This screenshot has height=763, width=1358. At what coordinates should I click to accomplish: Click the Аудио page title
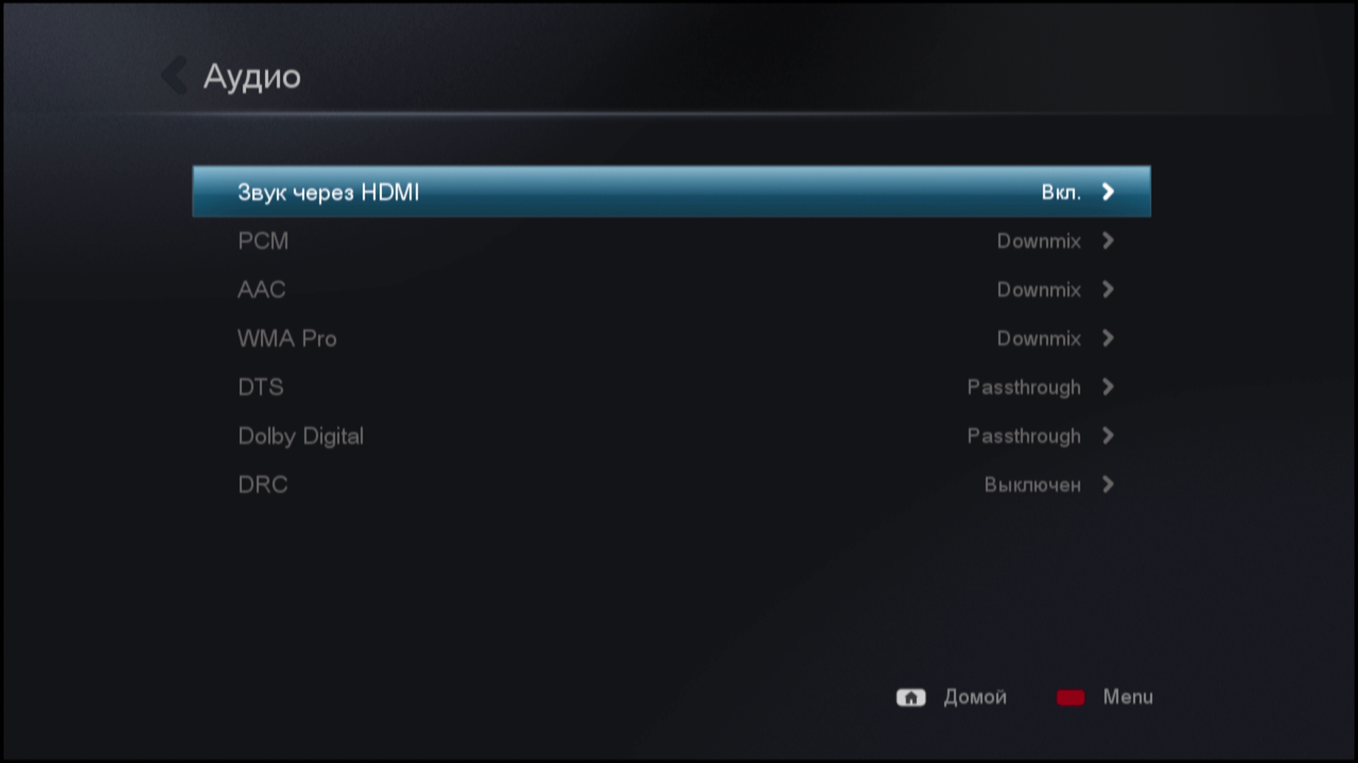252,77
